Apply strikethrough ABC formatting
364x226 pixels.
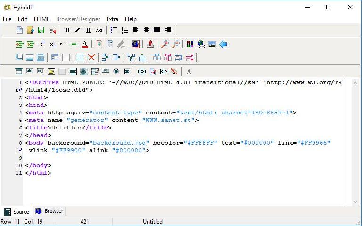[x=99, y=30]
